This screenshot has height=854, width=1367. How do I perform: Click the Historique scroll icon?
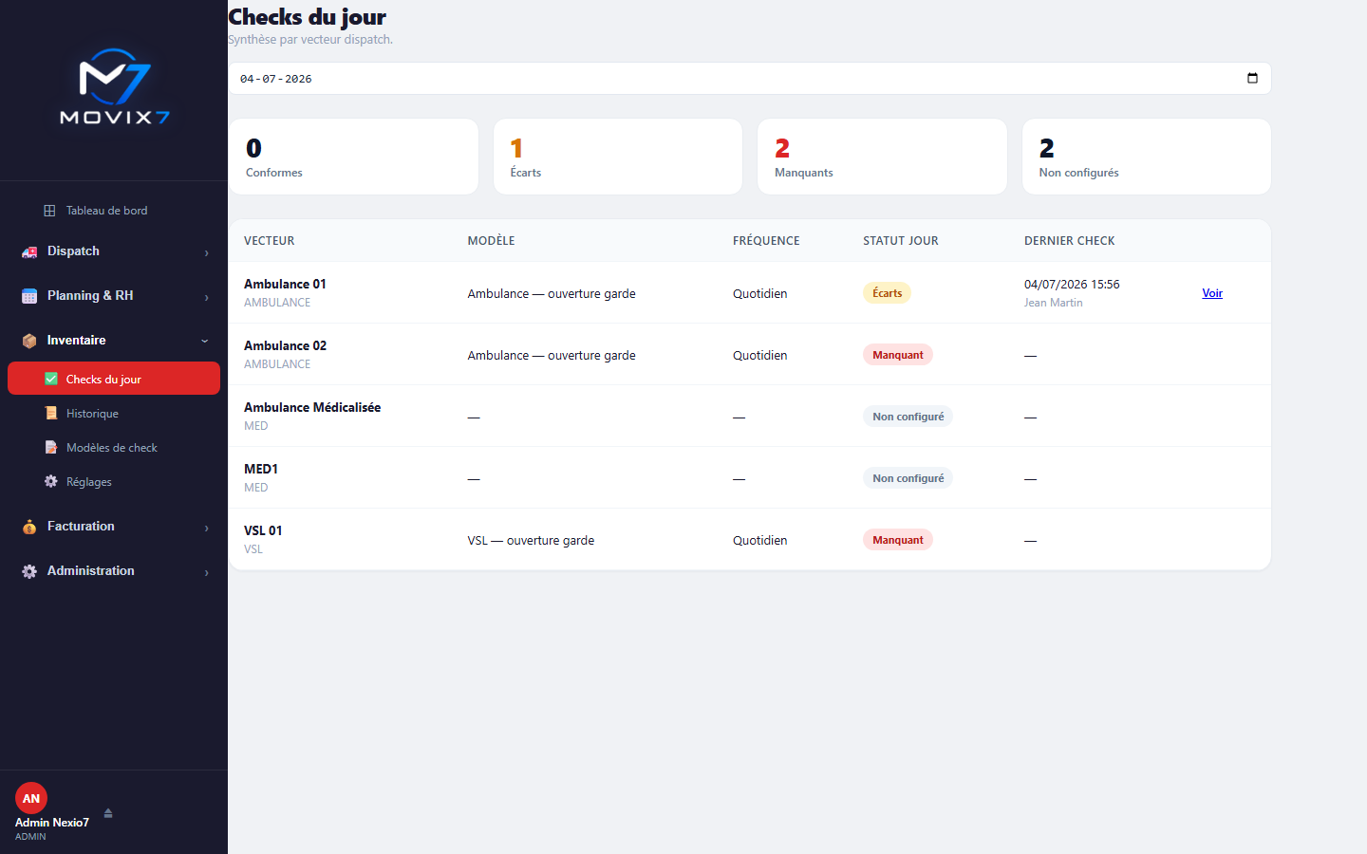pos(51,413)
